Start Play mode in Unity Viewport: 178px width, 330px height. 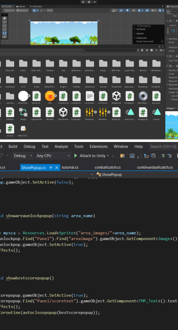(x=84, y=2)
